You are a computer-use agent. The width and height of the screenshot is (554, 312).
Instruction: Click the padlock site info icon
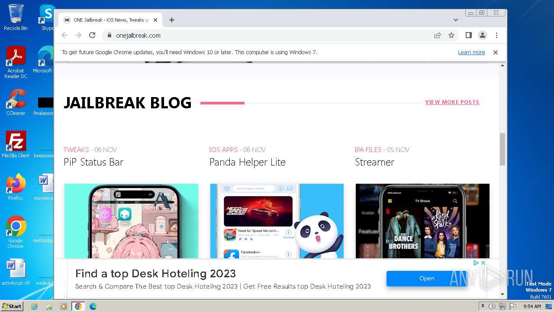point(109,36)
